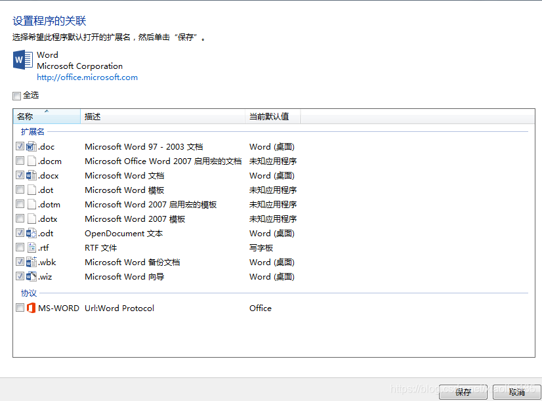
Task: Select the RTF 文件 description
Action: pos(100,248)
